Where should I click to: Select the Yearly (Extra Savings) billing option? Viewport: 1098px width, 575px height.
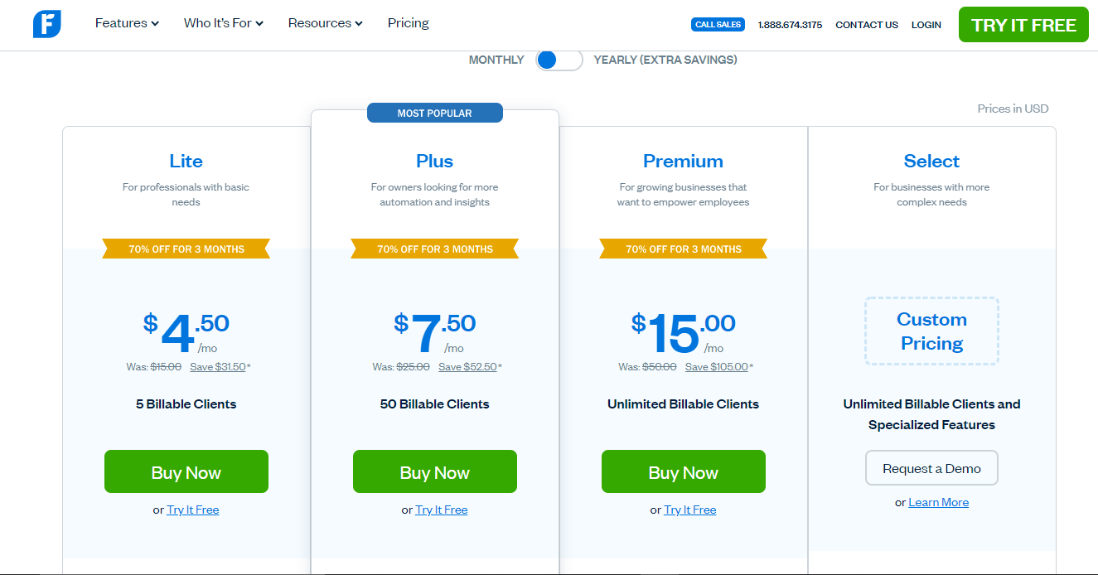click(x=665, y=60)
